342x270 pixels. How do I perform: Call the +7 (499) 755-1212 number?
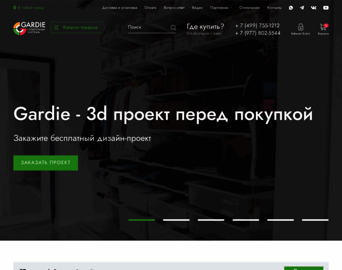tap(257, 26)
